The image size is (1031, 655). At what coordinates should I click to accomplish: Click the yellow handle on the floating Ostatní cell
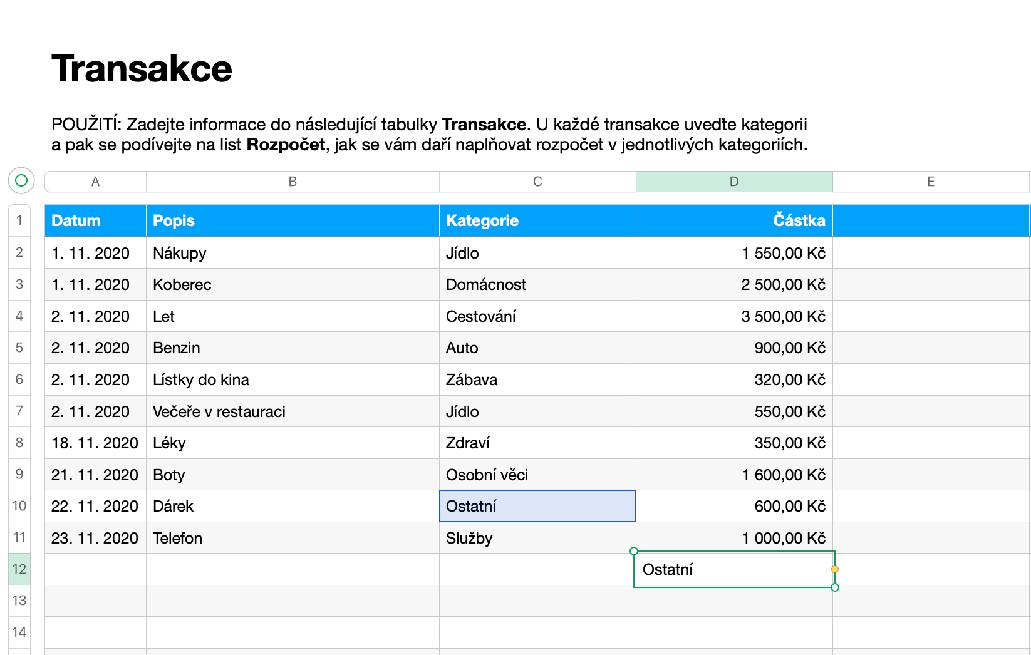(x=834, y=569)
